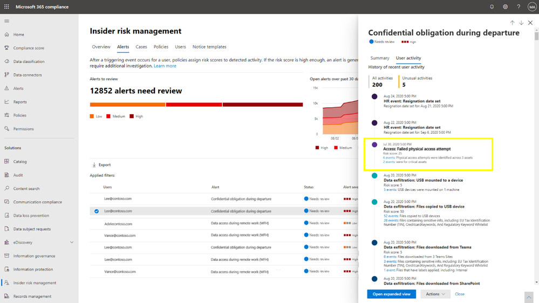539x303 pixels.
Task: Open the app launcher waffle icon
Action: tap(6, 6)
